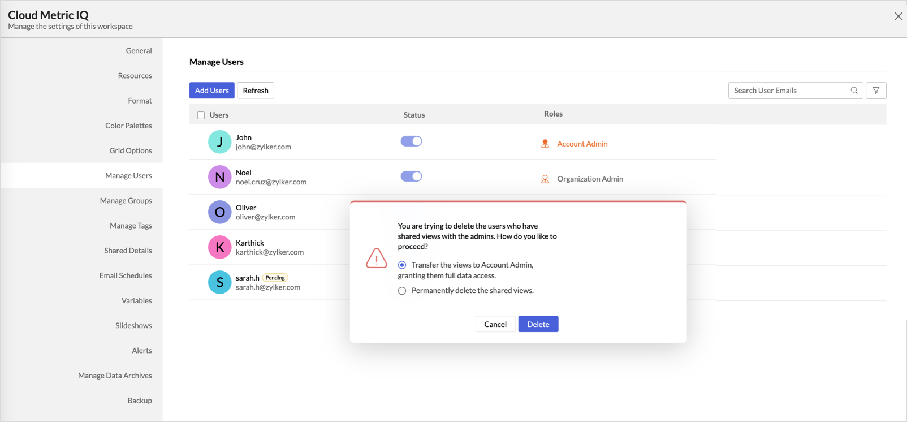Click oliver@zylker.com email text
Screen dimensions: 907x422
click(266, 217)
